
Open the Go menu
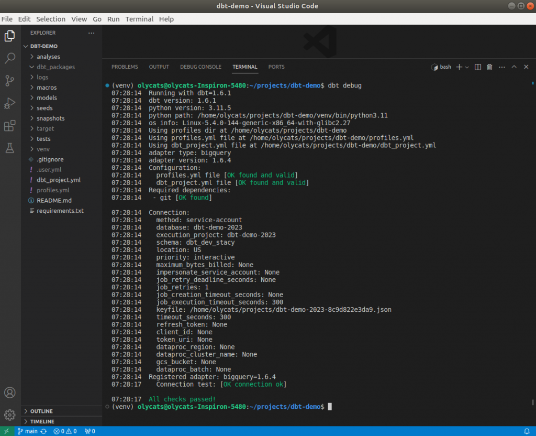coord(97,19)
